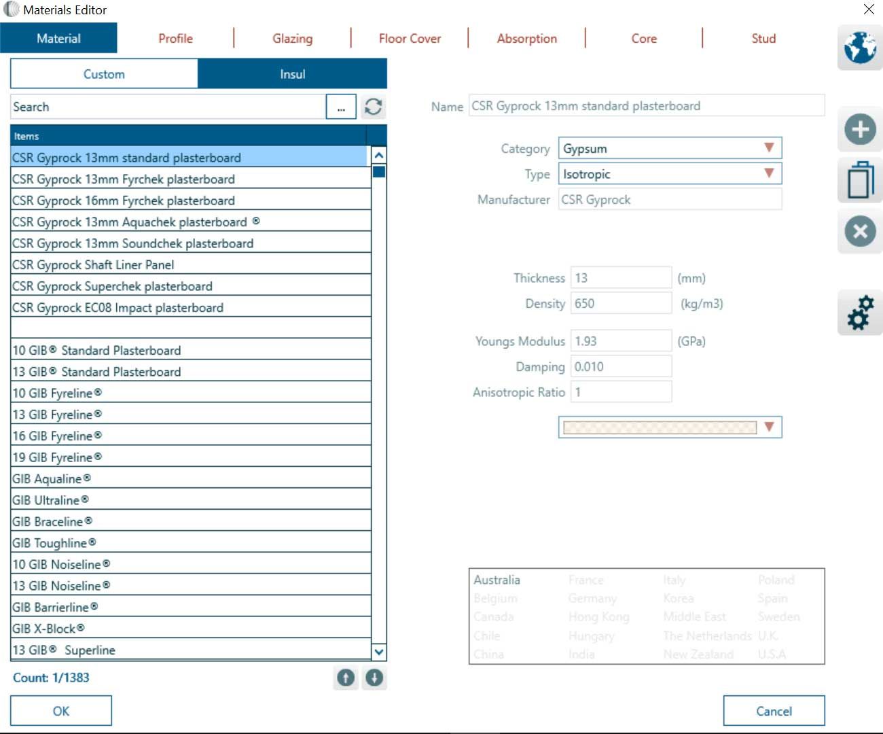
Task: Select CSR Gyprock Shaft Liner Panel
Action: click(191, 265)
